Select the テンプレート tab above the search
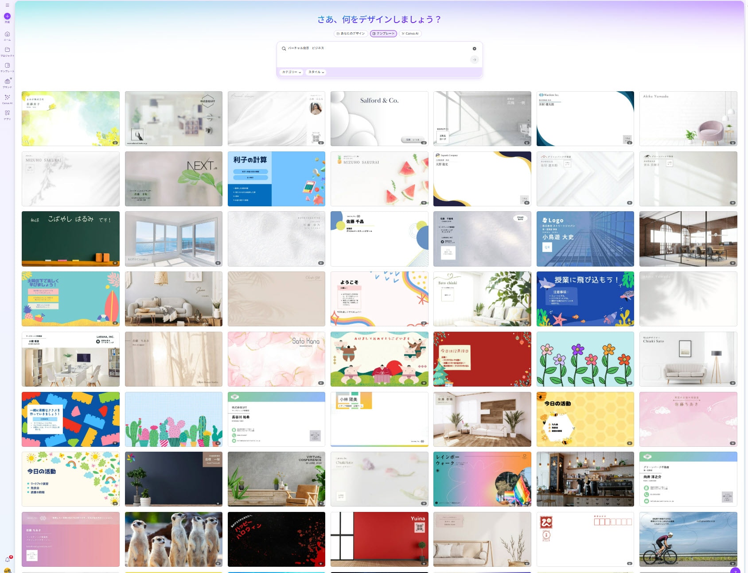748x573 pixels. [383, 34]
